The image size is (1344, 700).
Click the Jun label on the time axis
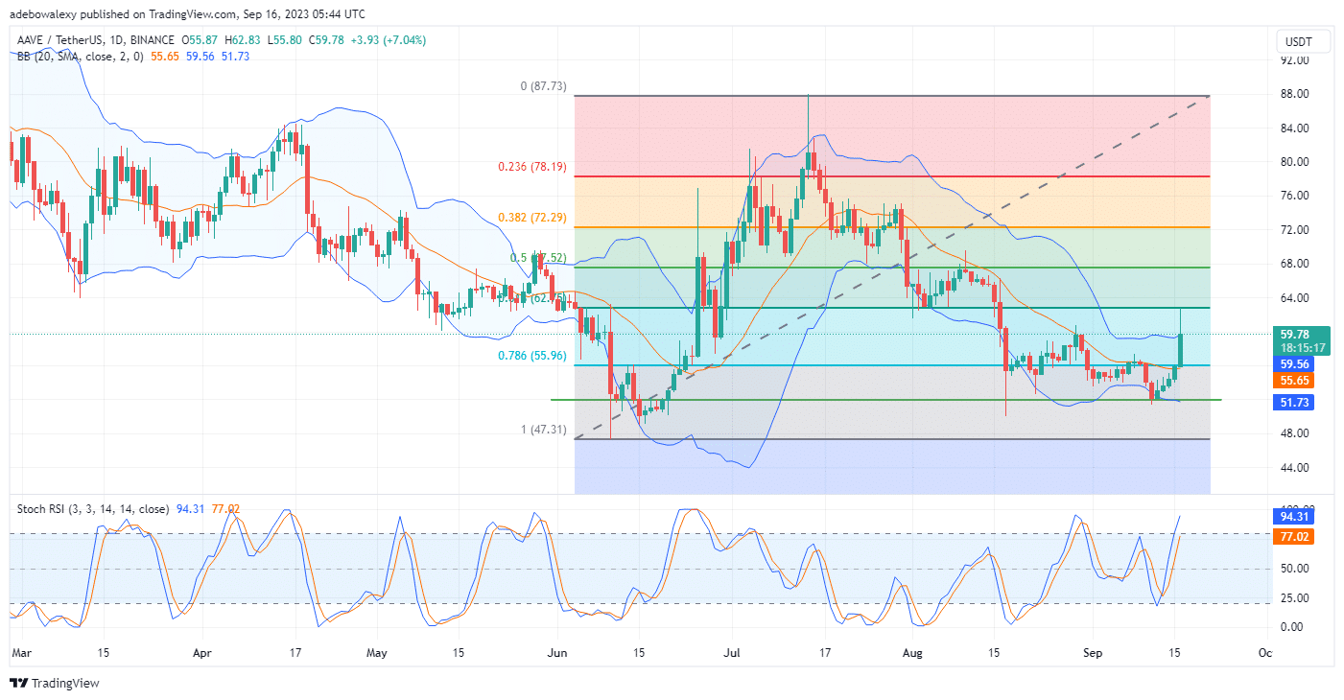(556, 651)
